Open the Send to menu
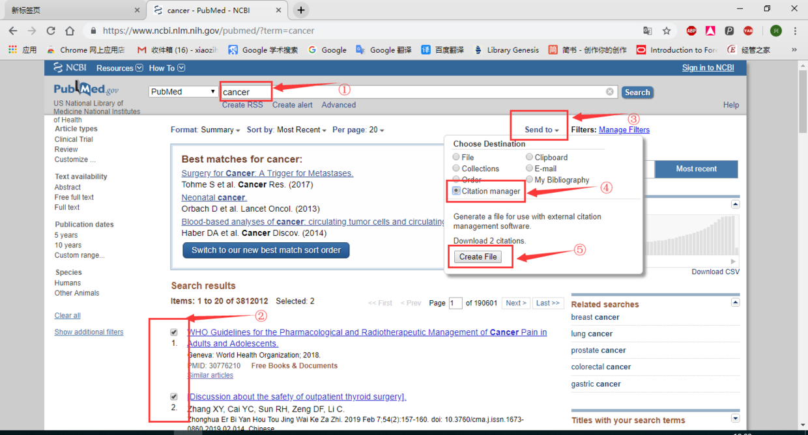Image resolution: width=808 pixels, height=435 pixels. coord(542,130)
